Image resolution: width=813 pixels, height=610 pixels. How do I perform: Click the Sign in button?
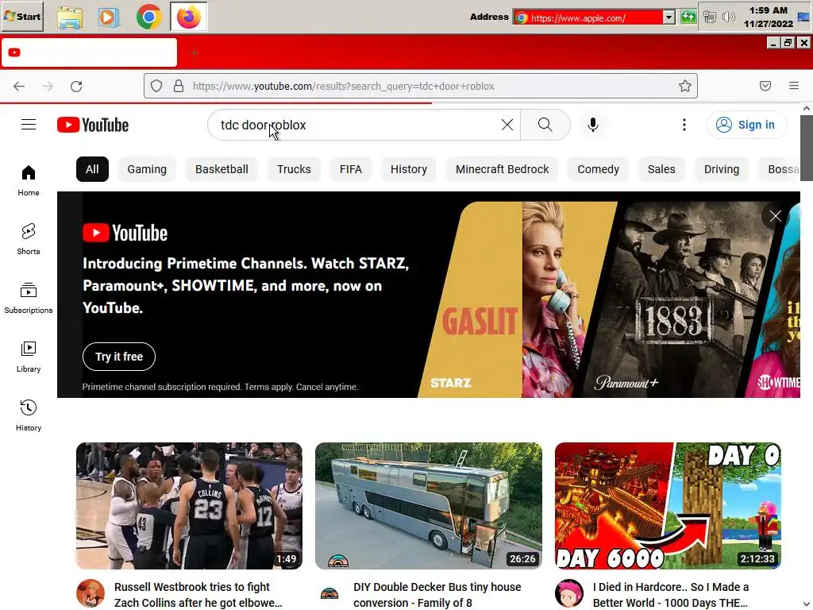(x=746, y=125)
